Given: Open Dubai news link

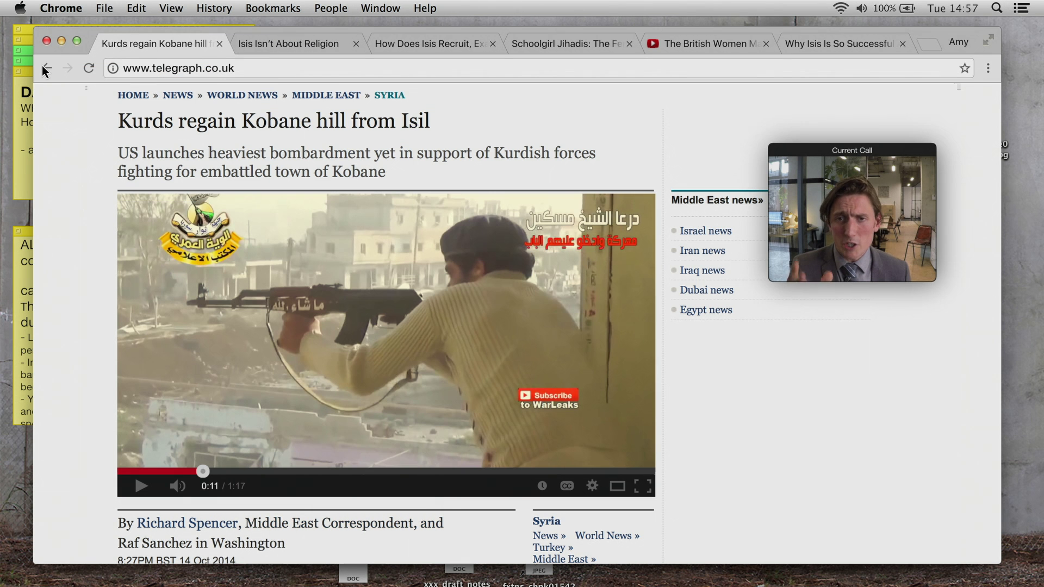Looking at the screenshot, I should (x=706, y=290).
